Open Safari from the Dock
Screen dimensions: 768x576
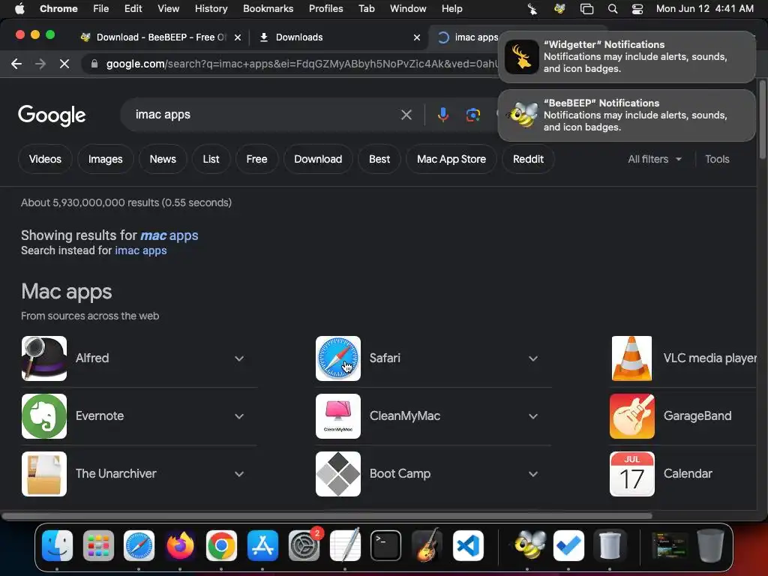tap(139, 545)
